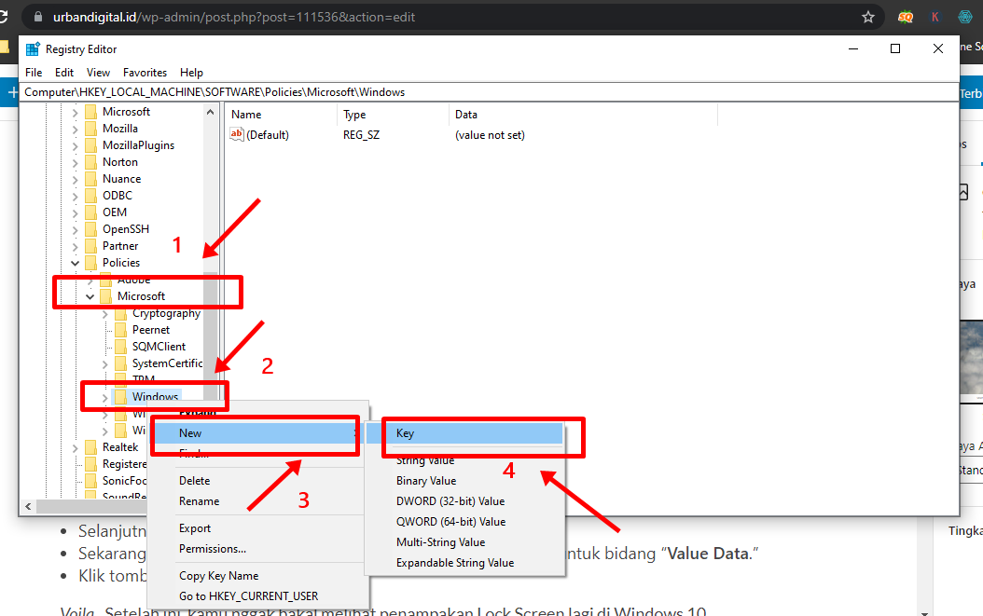Select the Microsoft key under Policies

pos(141,296)
